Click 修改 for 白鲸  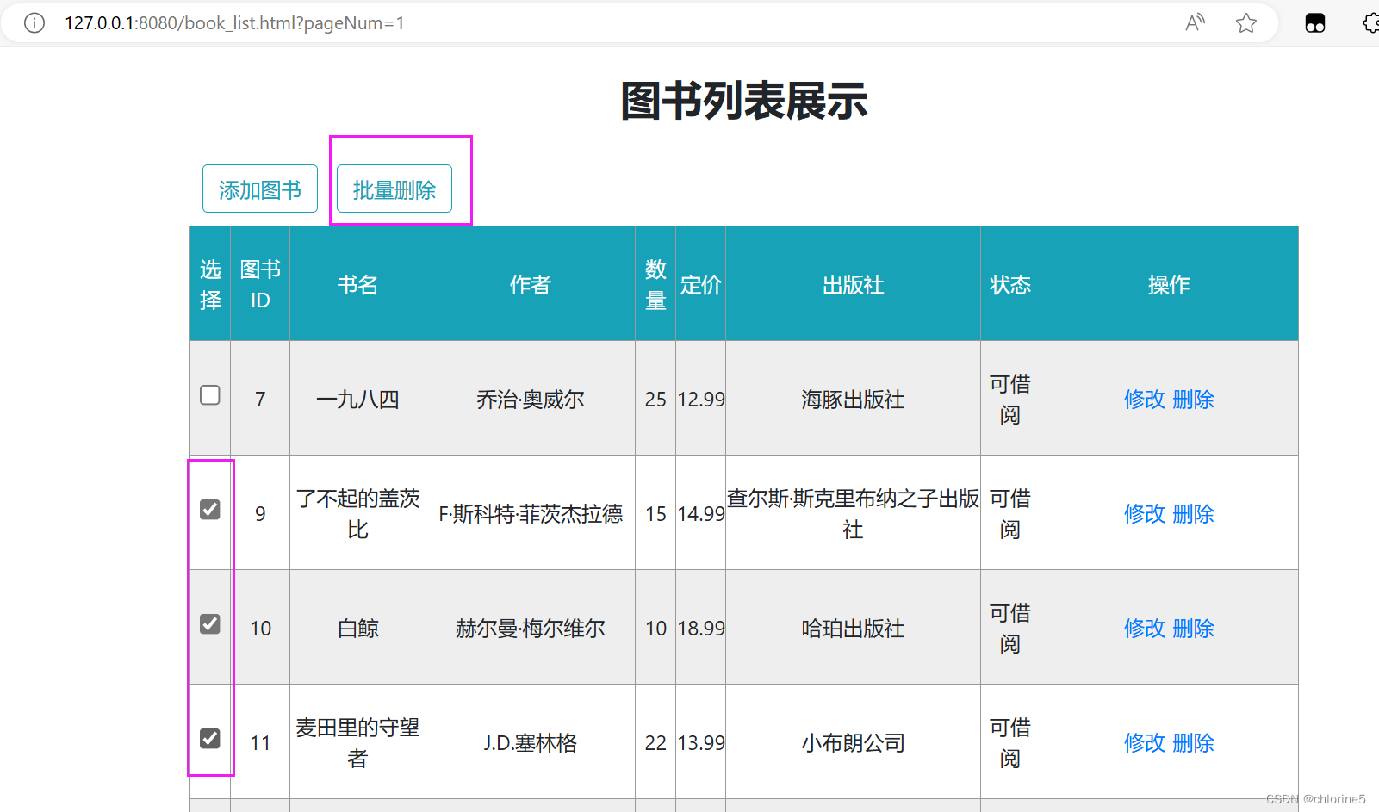pyautogui.click(x=1145, y=629)
